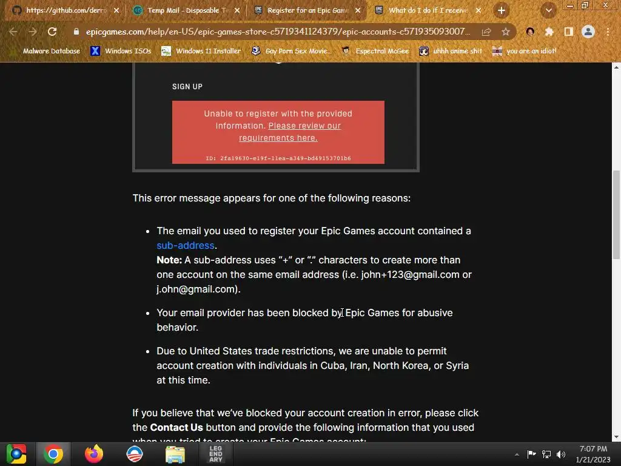Open the network status tray icon
The width and height of the screenshot is (621, 466).
pos(546,454)
